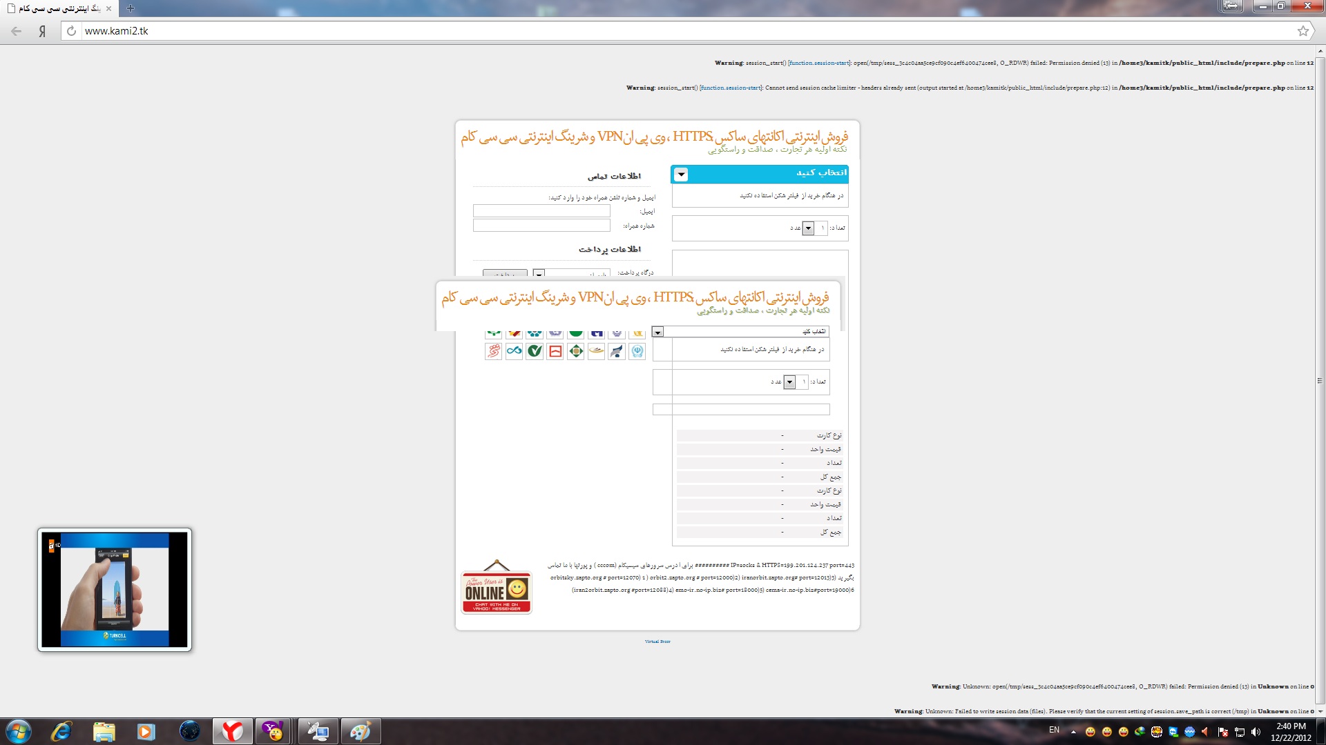The height and width of the screenshot is (745, 1326).
Task: Open the clock showing 2:40 PM
Action: 1291,732
